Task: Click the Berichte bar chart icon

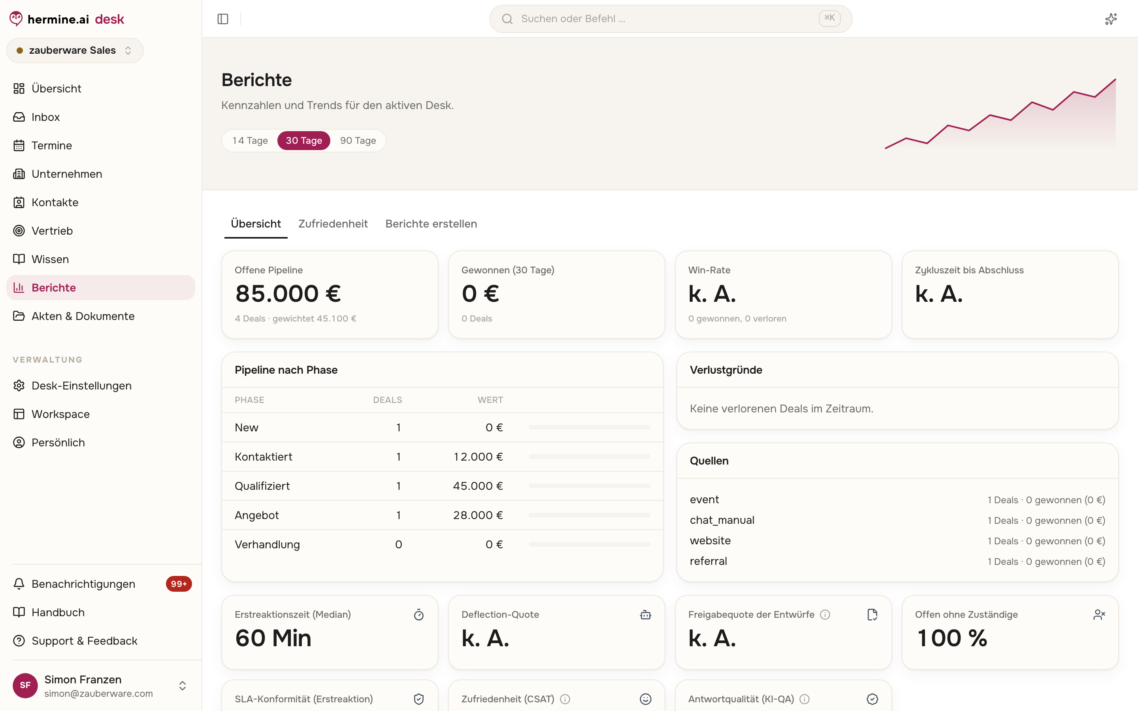Action: coord(19,288)
